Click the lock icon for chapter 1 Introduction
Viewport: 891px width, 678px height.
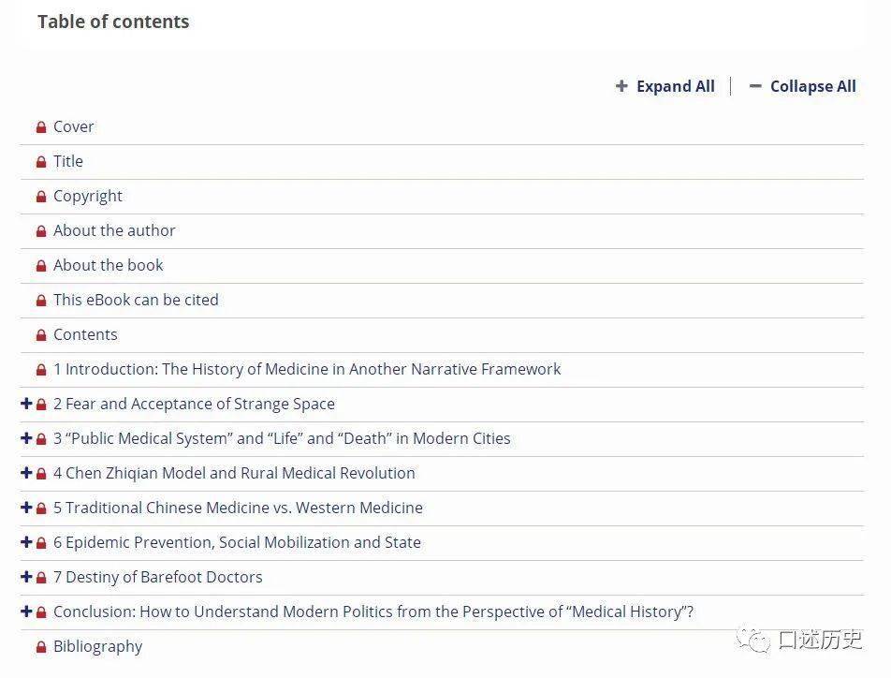pyautogui.click(x=41, y=370)
